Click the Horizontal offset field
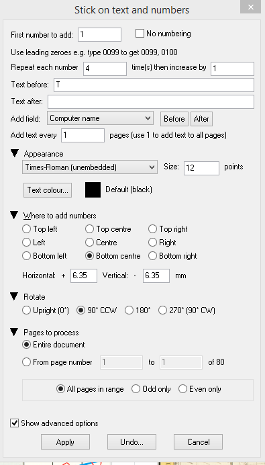The image size is (265, 465). coord(84,276)
